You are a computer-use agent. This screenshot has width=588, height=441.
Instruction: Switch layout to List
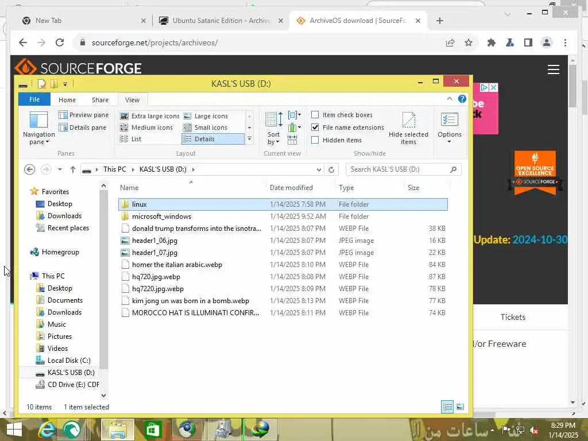tap(130, 139)
